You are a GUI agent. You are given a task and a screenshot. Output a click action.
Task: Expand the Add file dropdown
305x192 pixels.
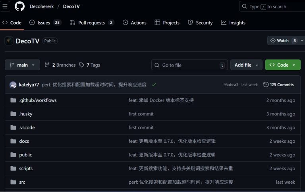(246, 65)
